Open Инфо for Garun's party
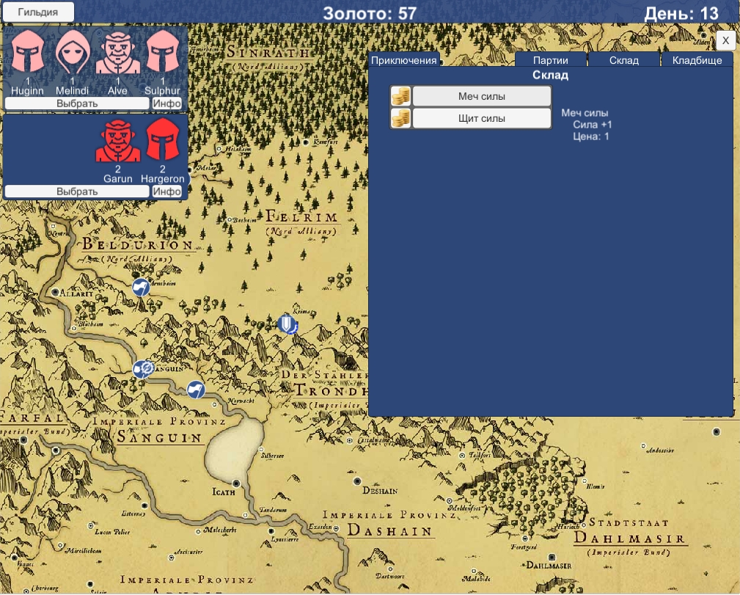 (x=167, y=191)
